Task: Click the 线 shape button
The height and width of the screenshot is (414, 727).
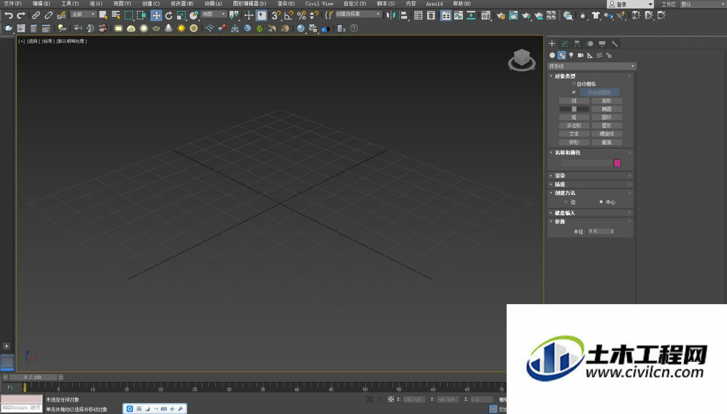Action: point(574,101)
